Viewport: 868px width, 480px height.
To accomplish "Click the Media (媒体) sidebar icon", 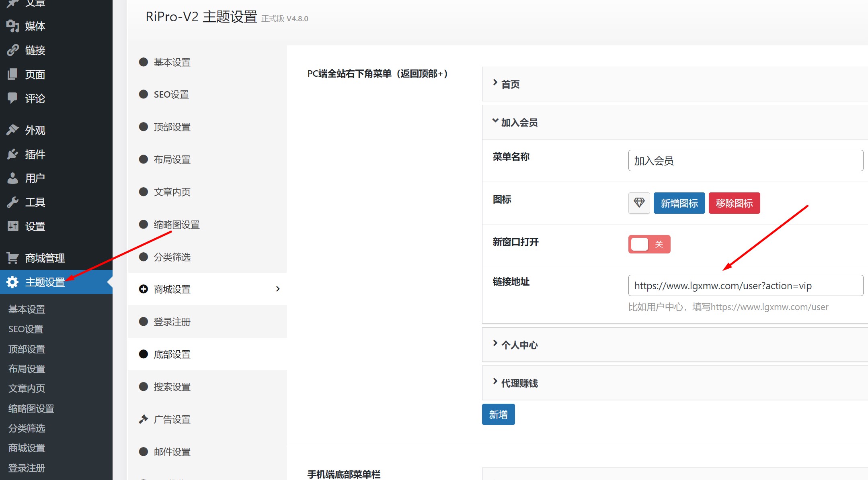I will (13, 26).
